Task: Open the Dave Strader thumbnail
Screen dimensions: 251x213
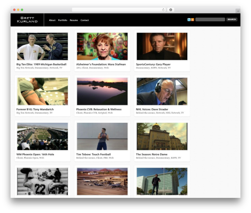Action: tap(162, 91)
